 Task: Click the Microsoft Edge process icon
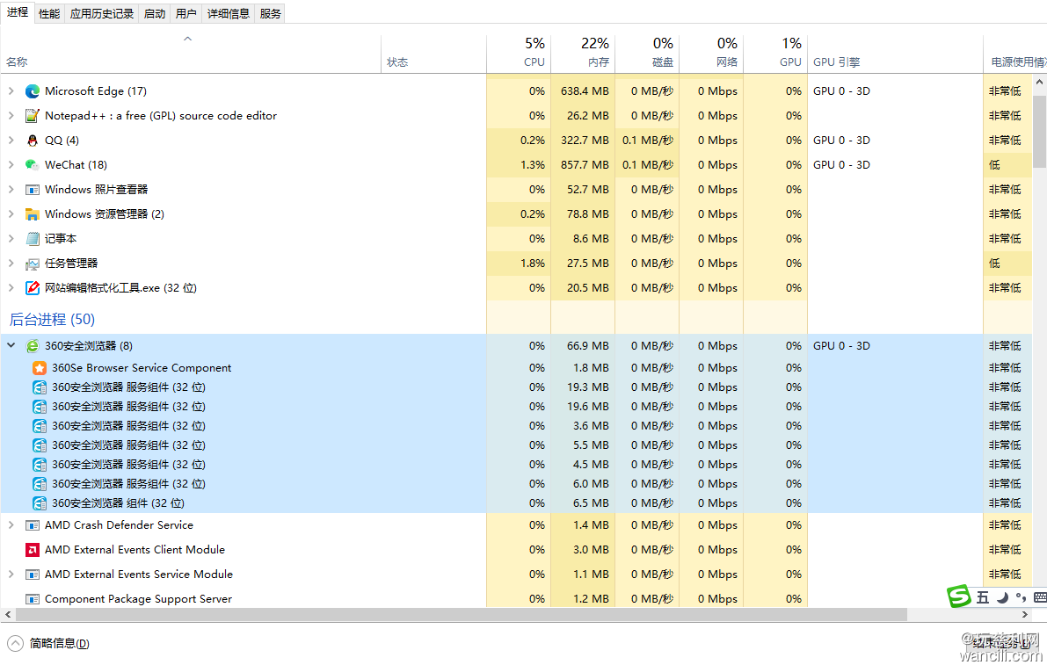tap(32, 91)
